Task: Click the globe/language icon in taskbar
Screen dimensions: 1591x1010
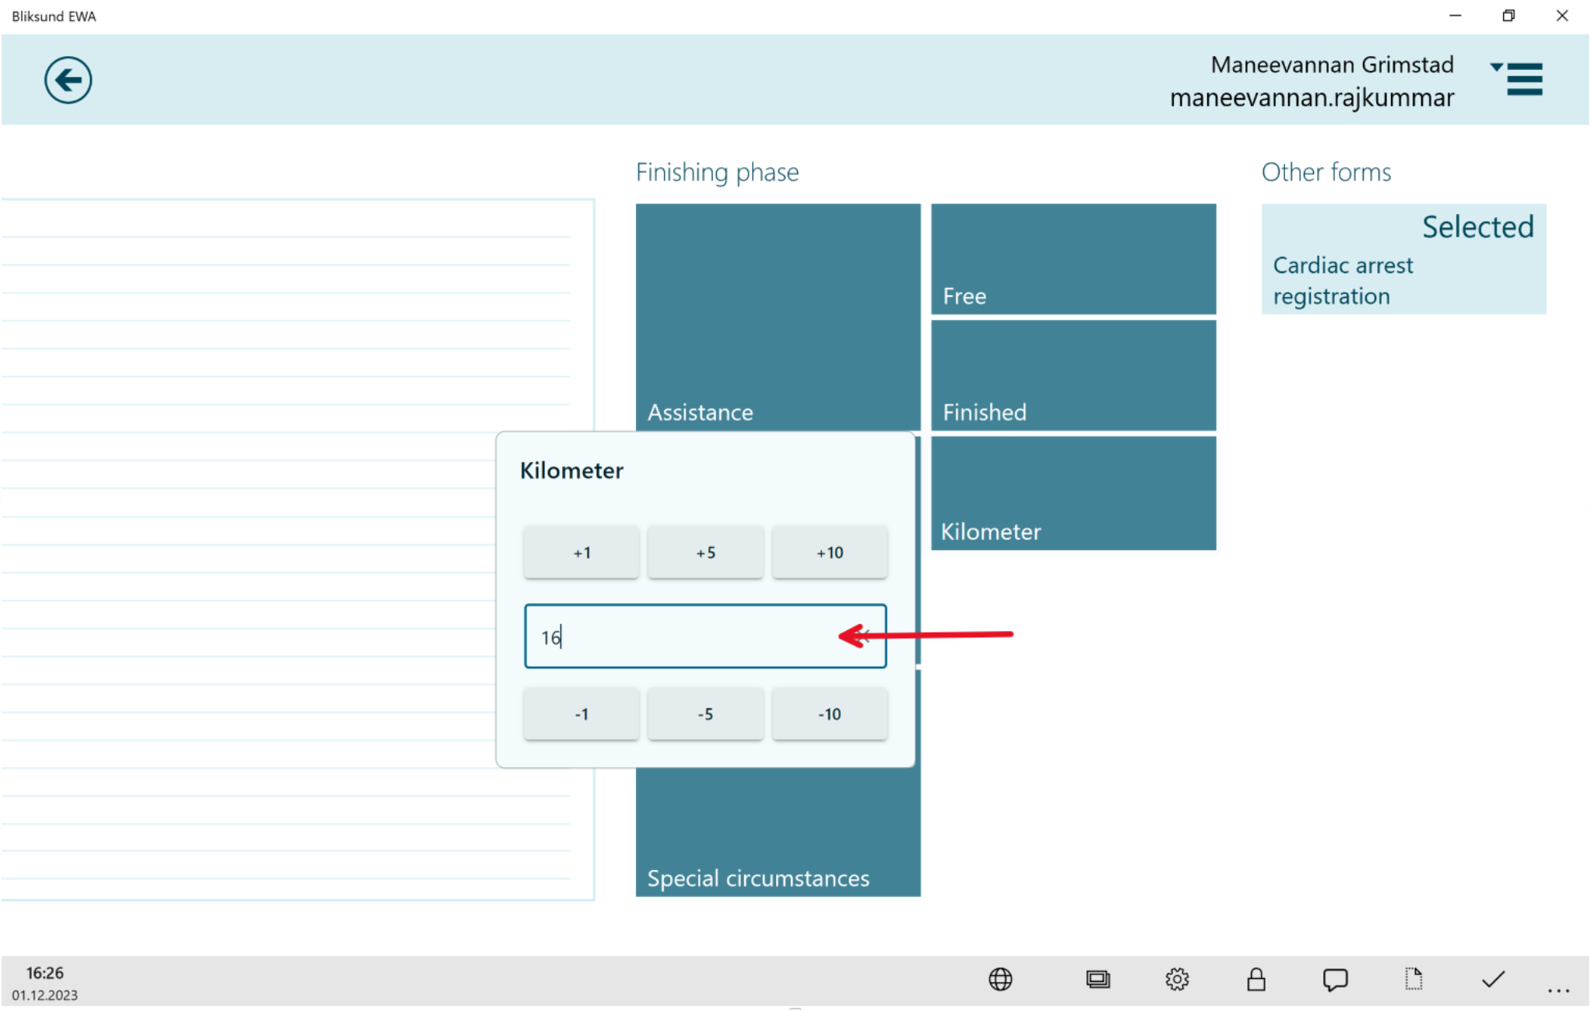Action: (x=1002, y=977)
